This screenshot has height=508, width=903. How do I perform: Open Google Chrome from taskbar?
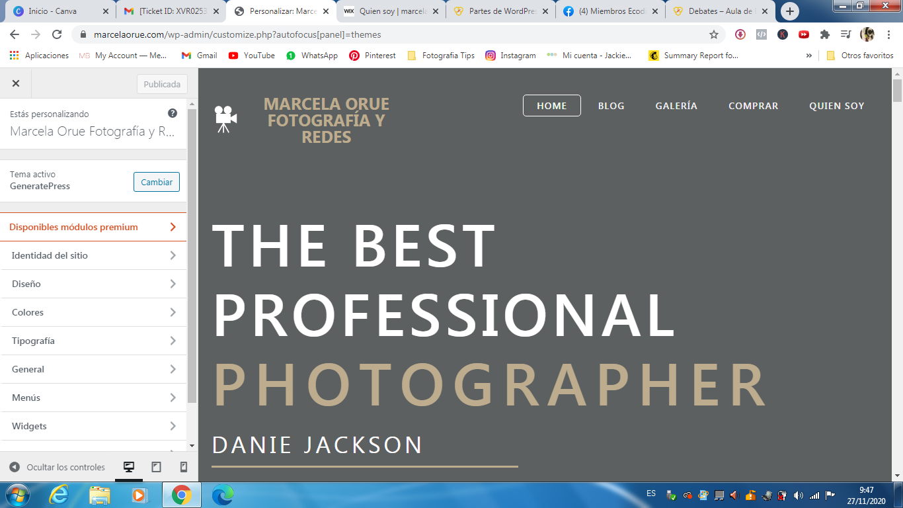click(181, 495)
